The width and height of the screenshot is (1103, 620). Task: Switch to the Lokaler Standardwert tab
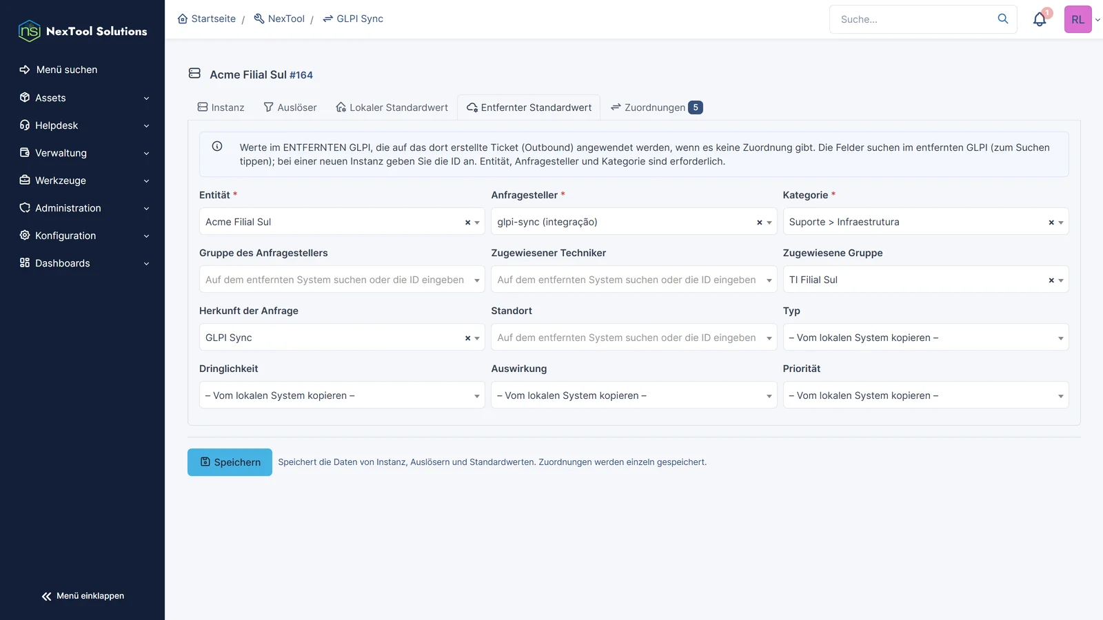pyautogui.click(x=392, y=107)
